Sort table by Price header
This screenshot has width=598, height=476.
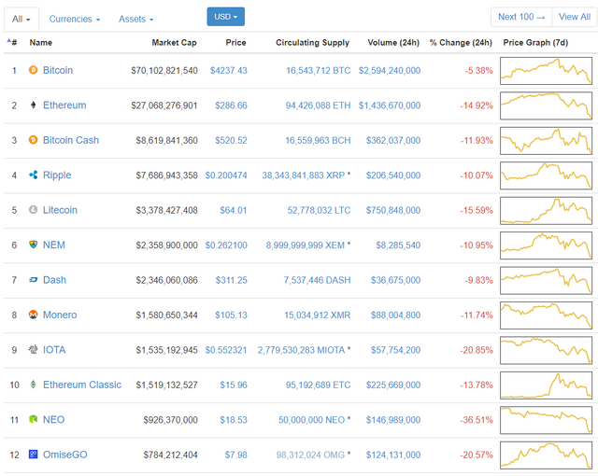tap(235, 43)
